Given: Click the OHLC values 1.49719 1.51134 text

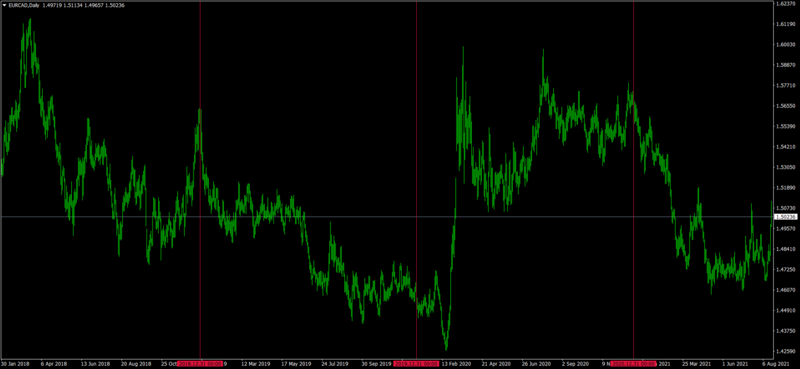Looking at the screenshot, I should pos(63,5).
